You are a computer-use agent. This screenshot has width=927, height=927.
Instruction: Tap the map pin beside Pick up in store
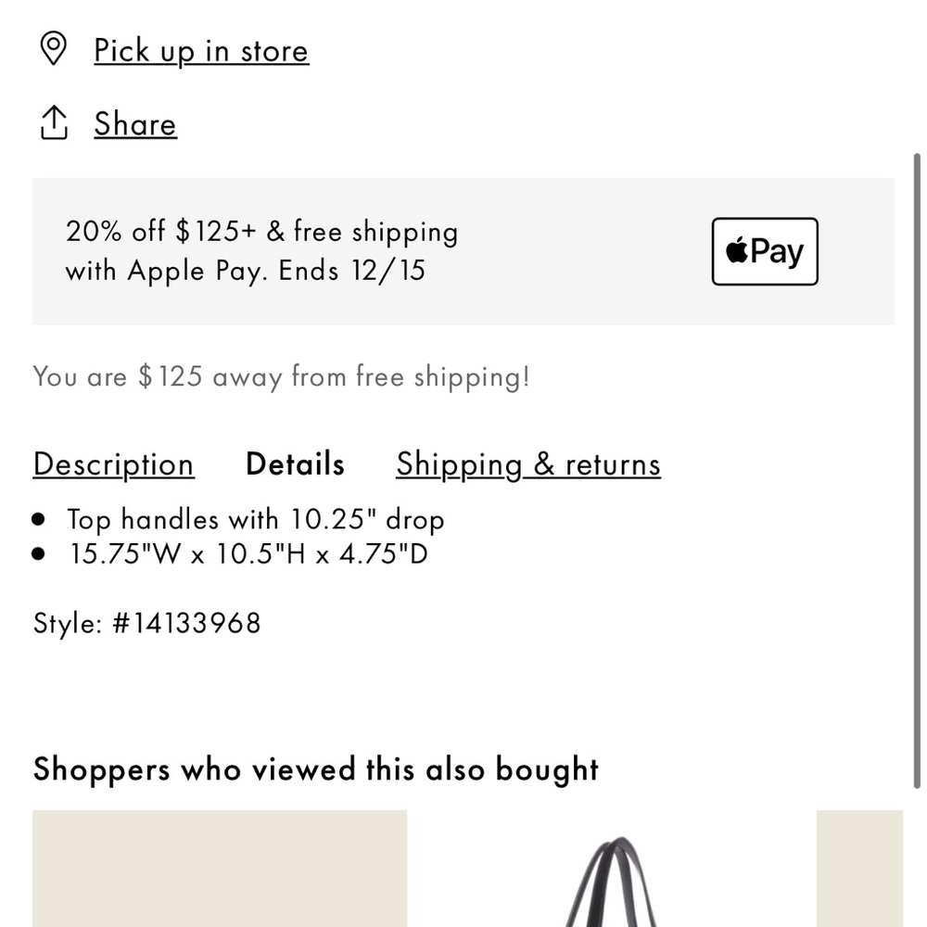[x=55, y=48]
